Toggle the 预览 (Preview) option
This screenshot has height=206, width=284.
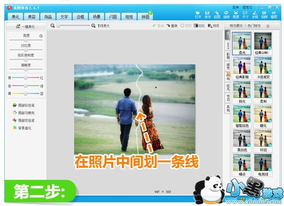pyautogui.click(x=213, y=26)
